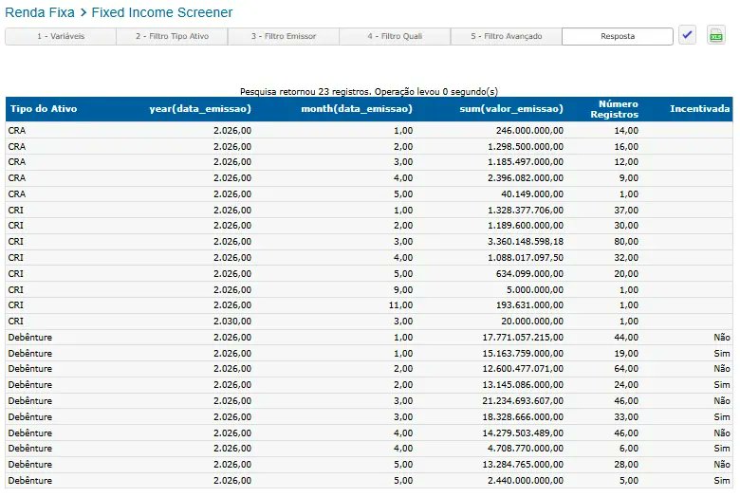Screen dimensions: 740x497
Task: Select cell 1.328.377.706,00
Action: tap(526, 210)
